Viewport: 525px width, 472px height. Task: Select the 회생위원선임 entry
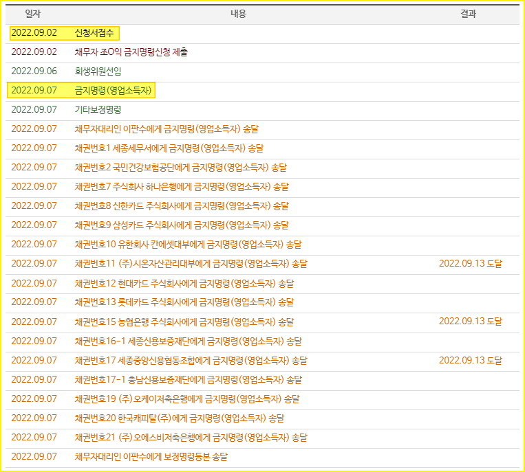(98, 71)
